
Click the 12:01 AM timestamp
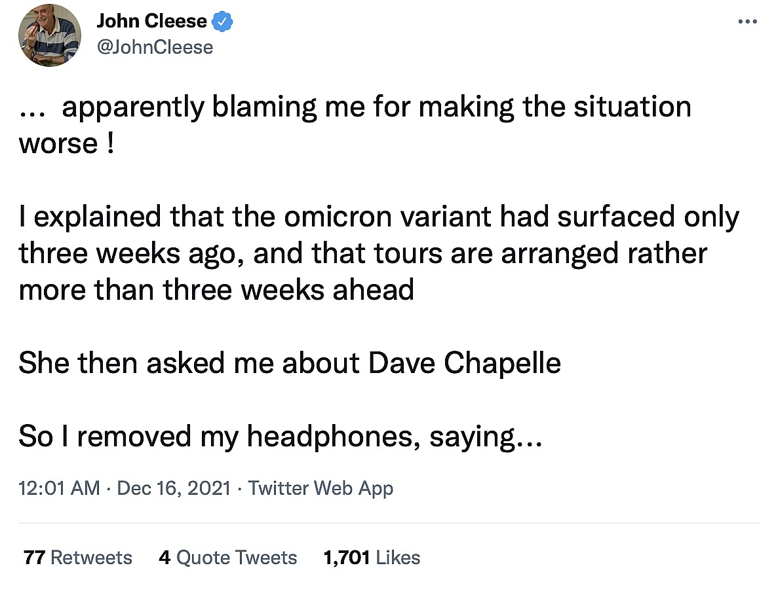pos(59,488)
